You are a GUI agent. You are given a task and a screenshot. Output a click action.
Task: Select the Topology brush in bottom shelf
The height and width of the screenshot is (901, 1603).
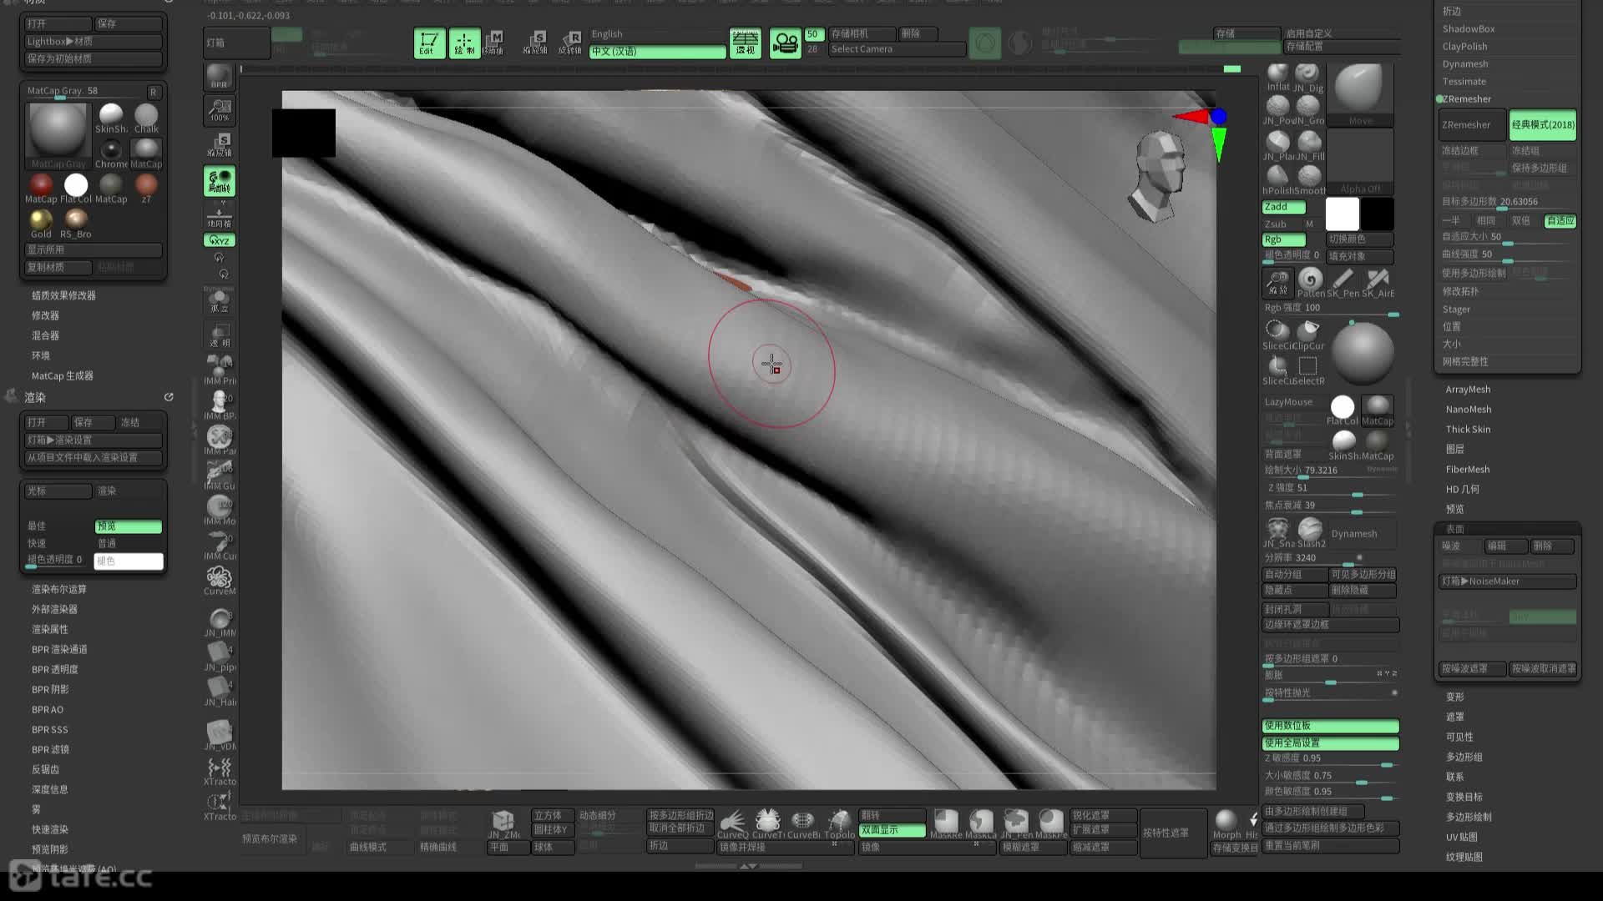click(x=839, y=824)
